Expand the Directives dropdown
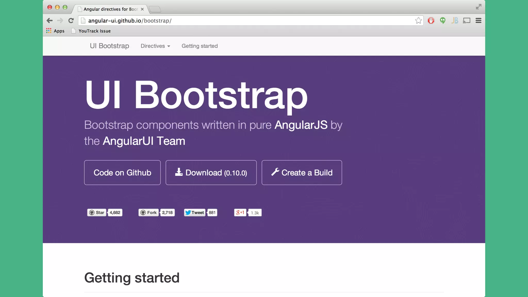528x297 pixels. (155, 46)
